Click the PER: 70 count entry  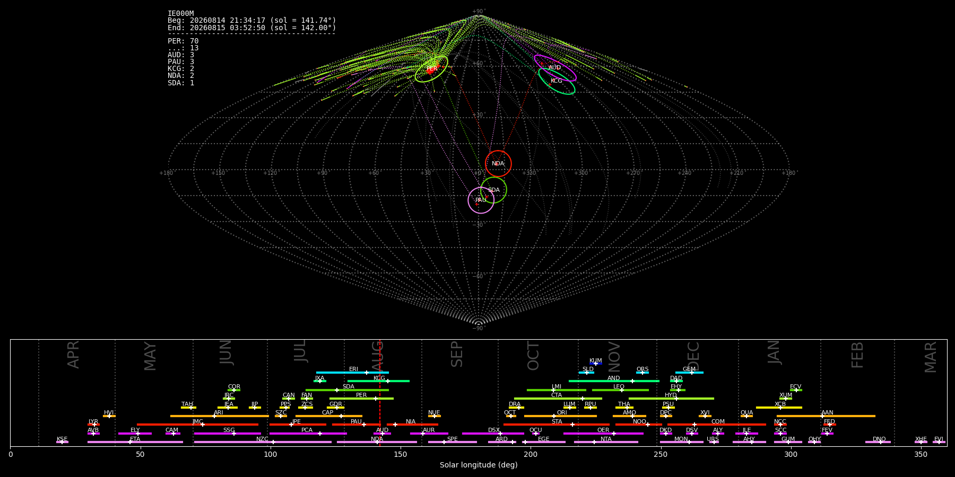pyautogui.click(x=183, y=41)
